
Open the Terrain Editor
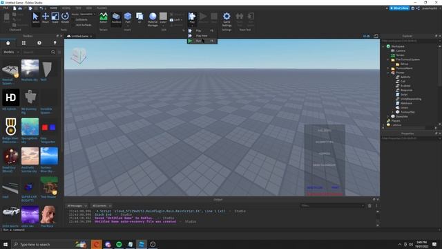(104, 18)
